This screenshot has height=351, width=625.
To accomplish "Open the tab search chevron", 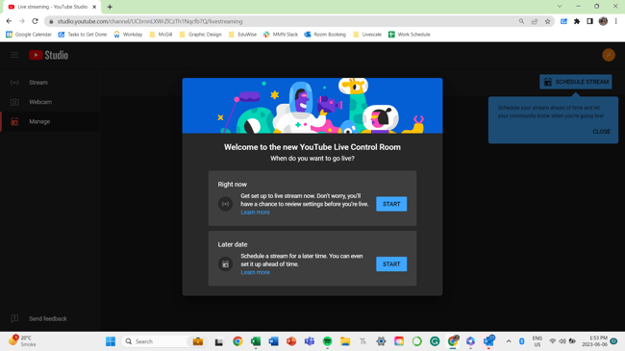I will click(x=560, y=6).
